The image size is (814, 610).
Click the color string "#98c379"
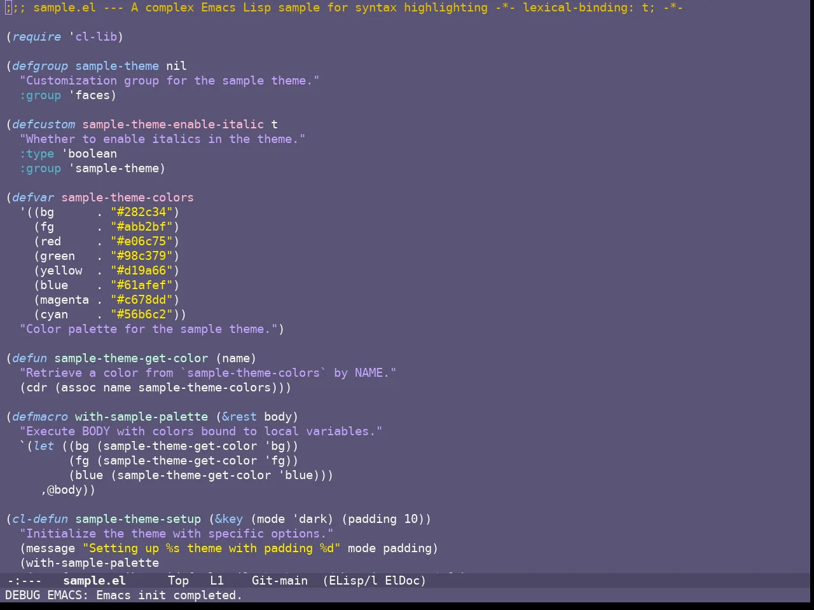click(141, 256)
